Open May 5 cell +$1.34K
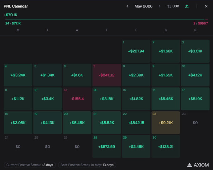The width and height of the screenshot is (213, 170). pos(47,75)
